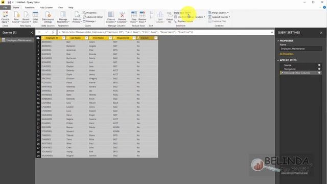Collapse the Properties section
The image size is (327, 184).
click(278, 41)
